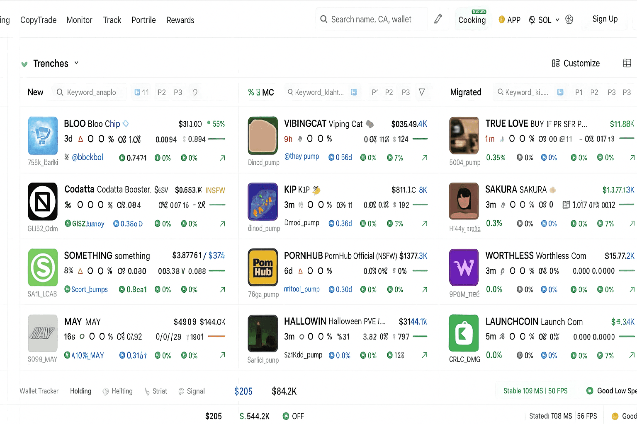Viewport: 637px width, 424px height.
Task: Click the arrow icon on VIBINGCAT row
Action: click(424, 157)
